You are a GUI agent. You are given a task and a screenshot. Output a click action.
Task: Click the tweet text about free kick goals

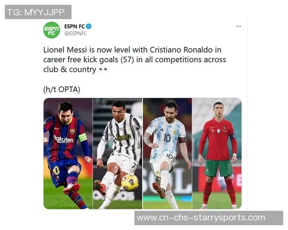point(134,59)
